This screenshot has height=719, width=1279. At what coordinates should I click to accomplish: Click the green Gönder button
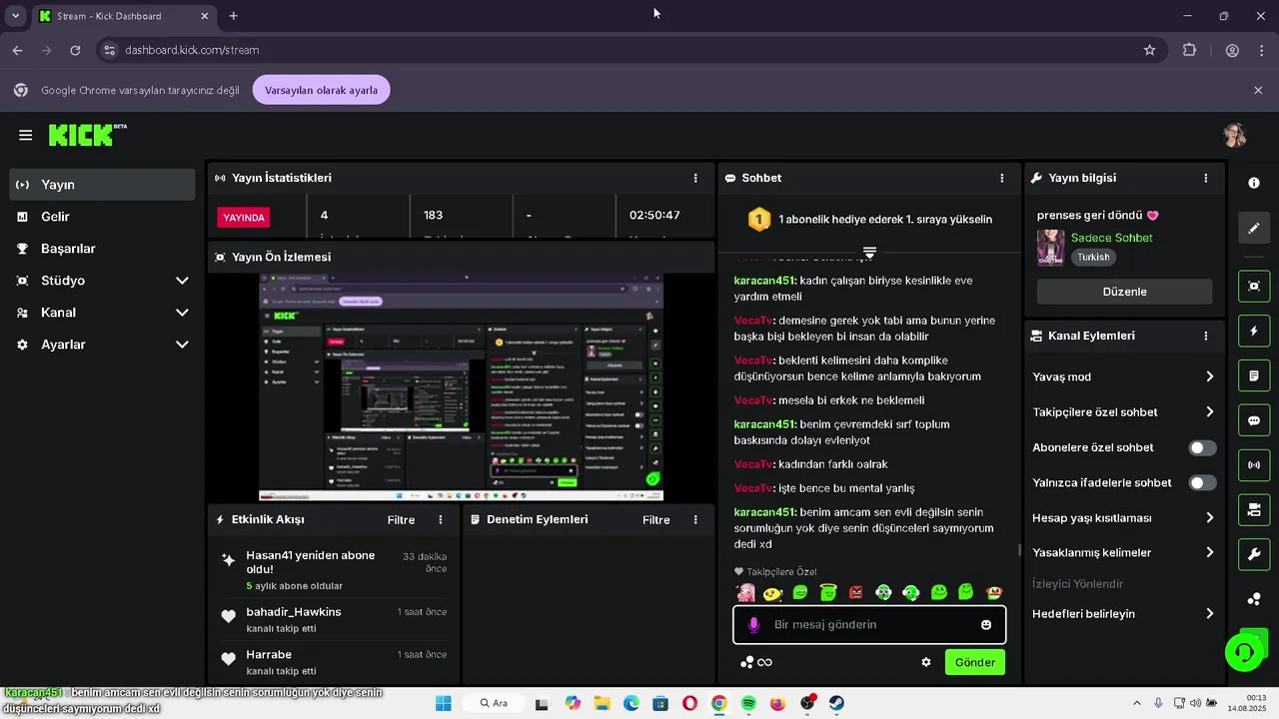(x=975, y=662)
